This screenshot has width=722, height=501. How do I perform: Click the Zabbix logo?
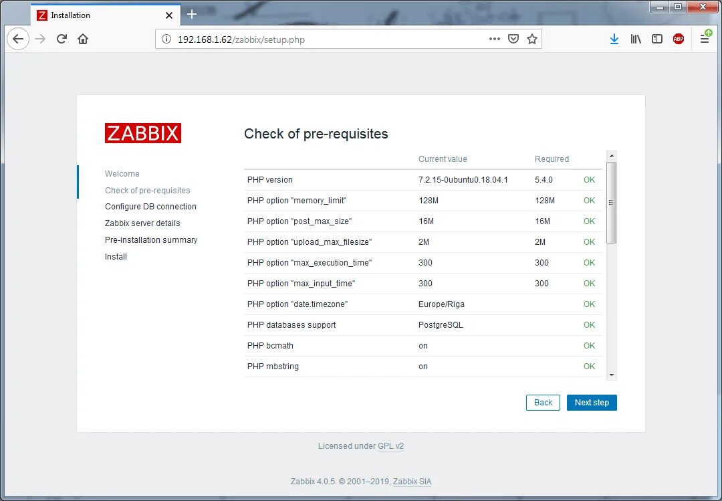coord(143,133)
